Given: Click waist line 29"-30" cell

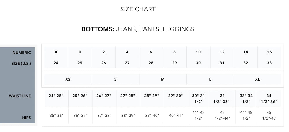Looking at the screenshot, I should [175, 99].
